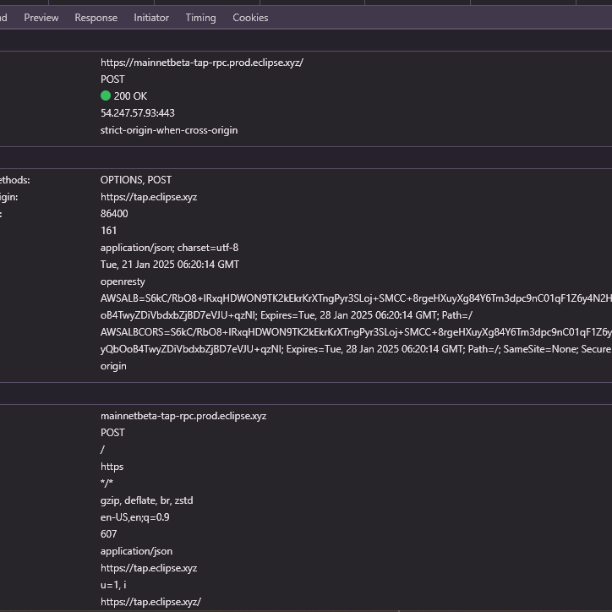
Task: Select the Initiator tab
Action: pyautogui.click(x=151, y=18)
